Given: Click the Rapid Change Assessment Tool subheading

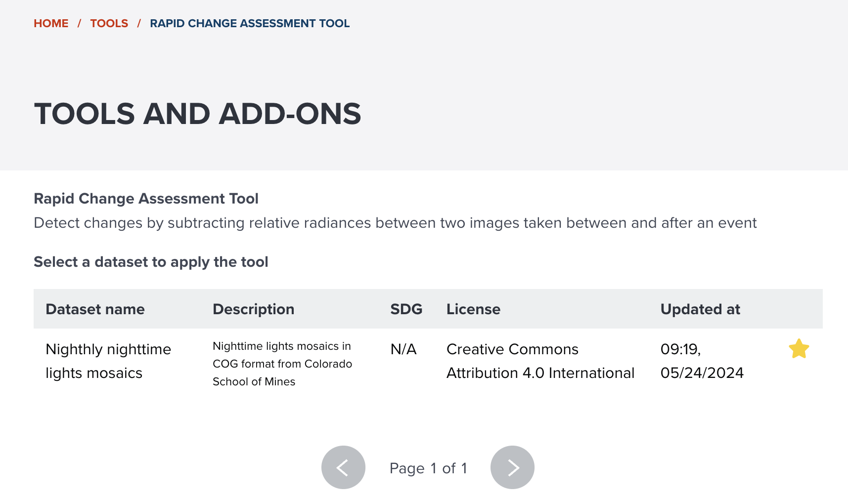Looking at the screenshot, I should click(x=146, y=199).
